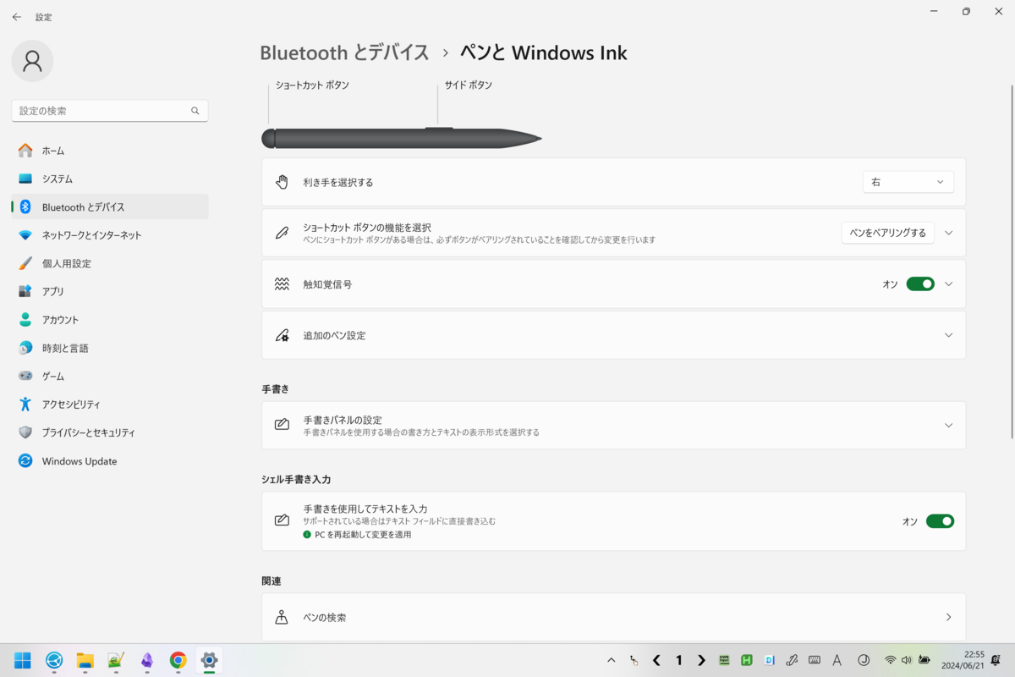This screenshot has height=677, width=1015.
Task: Open the ペンの検索 page chevron
Action: pos(948,617)
